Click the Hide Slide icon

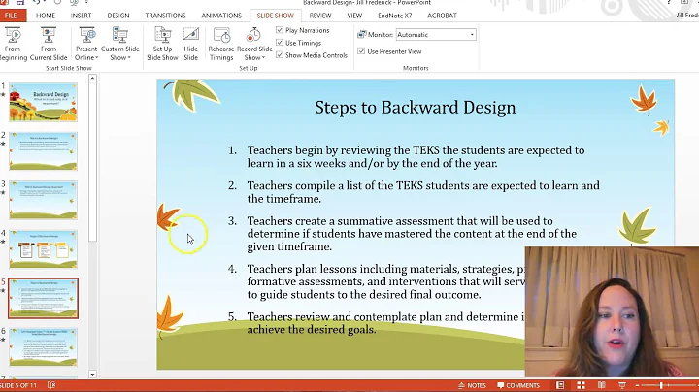[191, 34]
